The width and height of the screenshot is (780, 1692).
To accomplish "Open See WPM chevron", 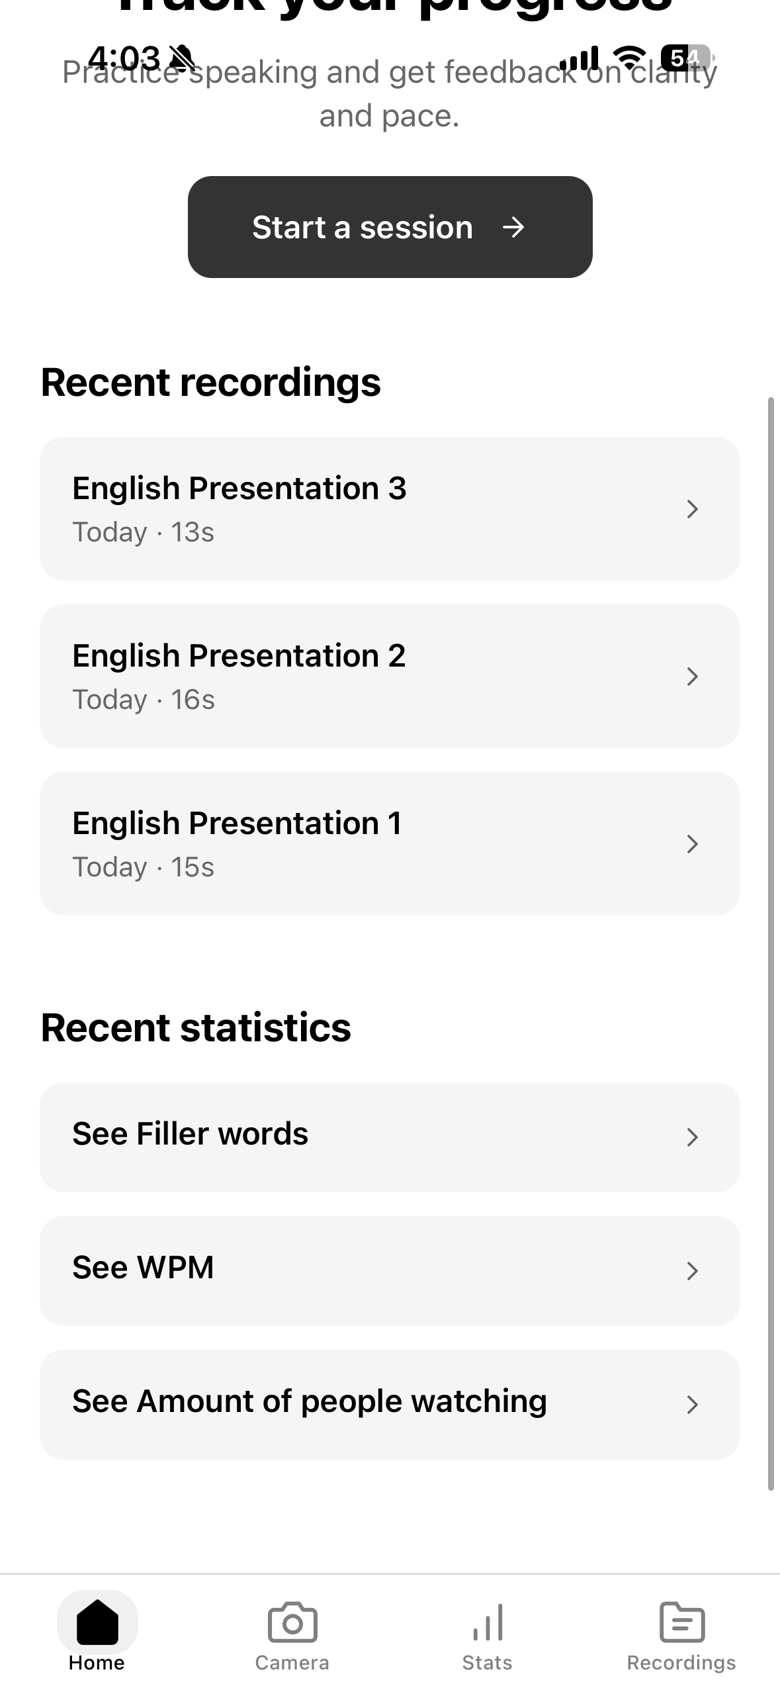I will click(x=692, y=1271).
